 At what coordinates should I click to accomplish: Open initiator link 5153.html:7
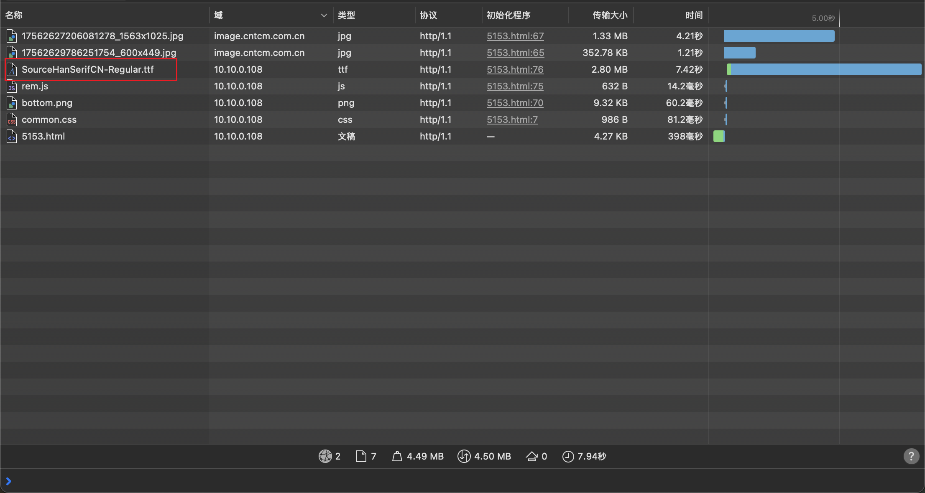tap(512, 120)
